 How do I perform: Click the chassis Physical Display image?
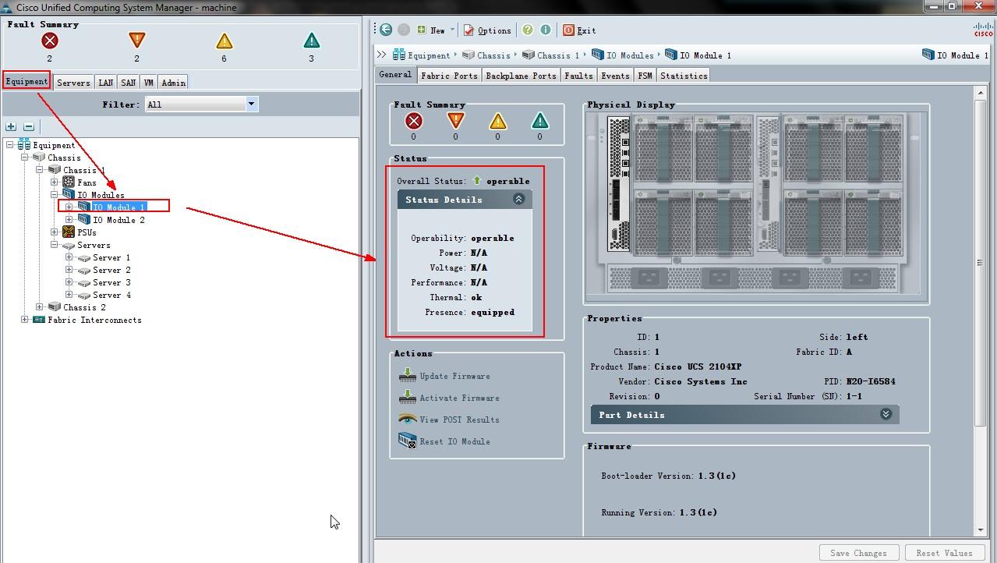756,203
